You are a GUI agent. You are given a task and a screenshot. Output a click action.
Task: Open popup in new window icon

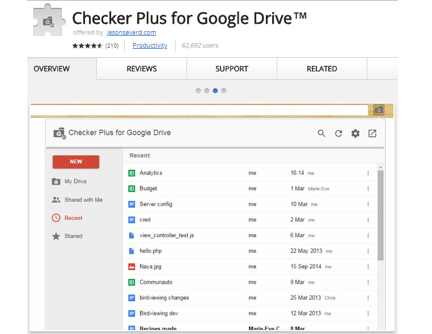[x=372, y=134]
